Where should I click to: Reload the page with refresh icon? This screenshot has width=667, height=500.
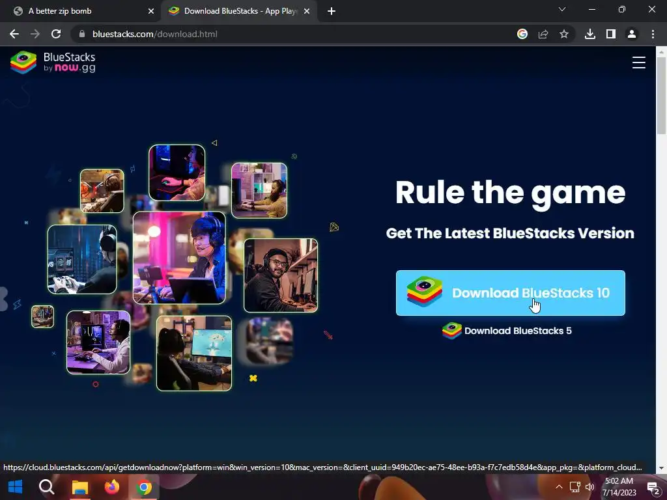56,34
